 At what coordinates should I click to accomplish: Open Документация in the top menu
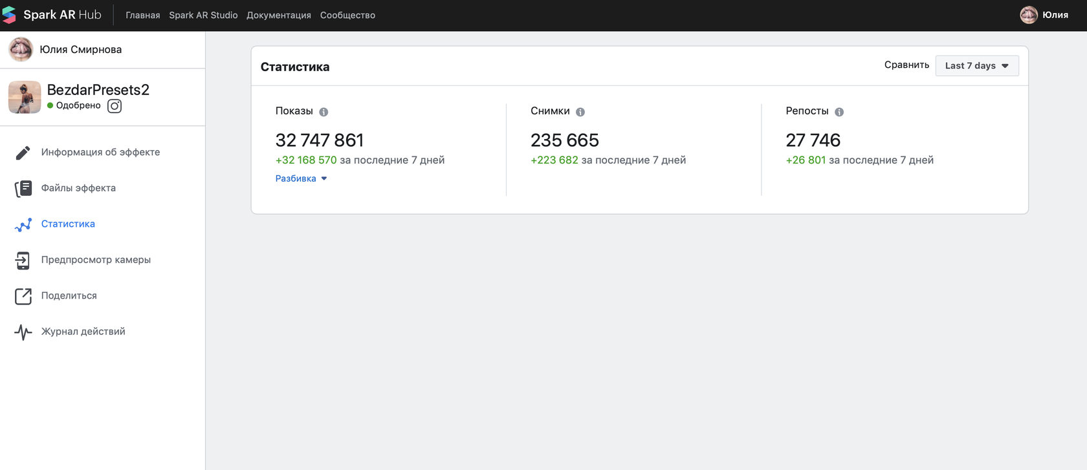point(278,15)
